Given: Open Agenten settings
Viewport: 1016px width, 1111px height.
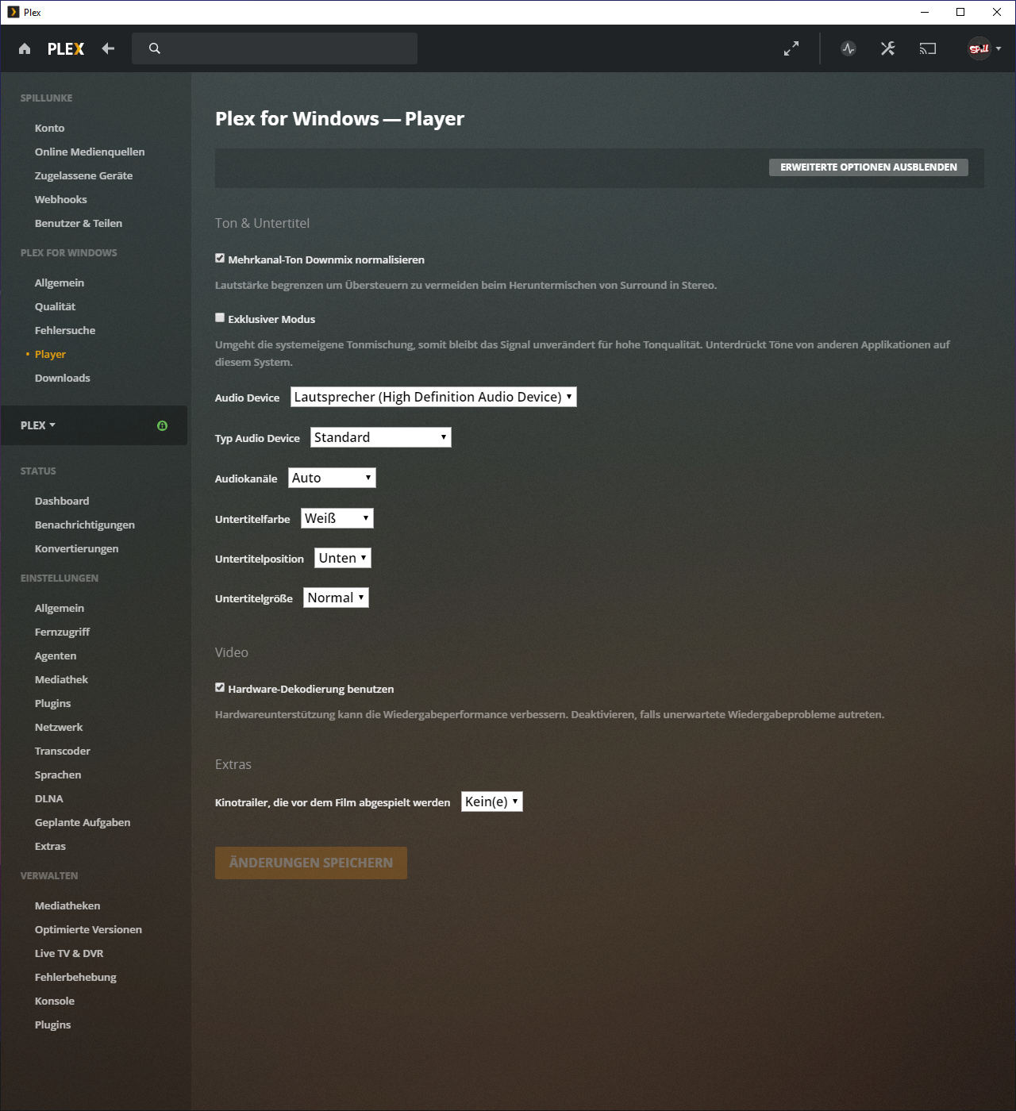Looking at the screenshot, I should (x=56, y=655).
